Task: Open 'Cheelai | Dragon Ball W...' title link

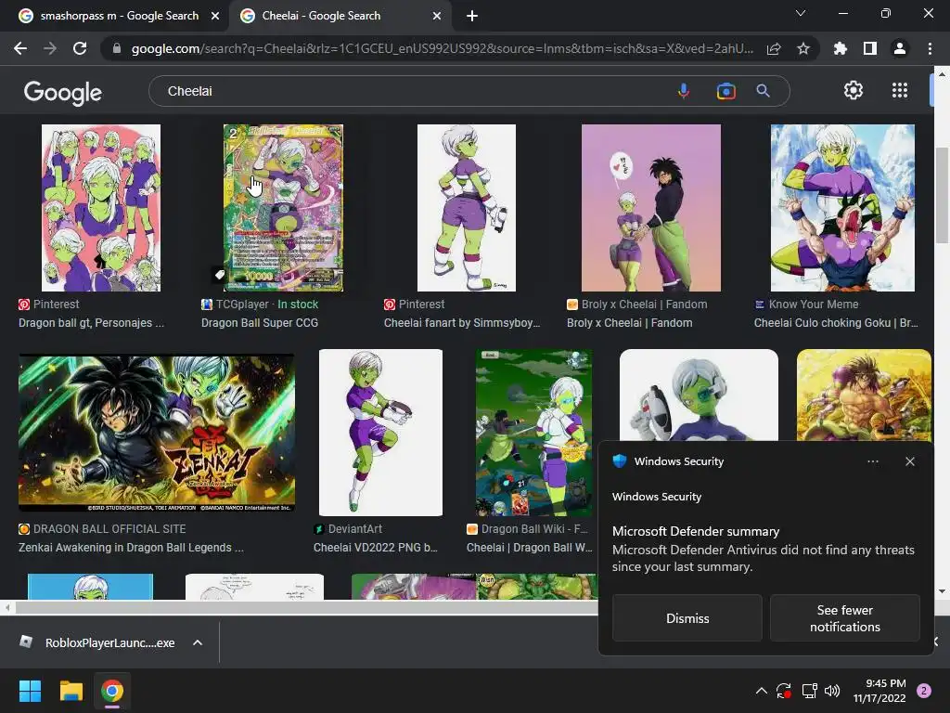Action: (530, 548)
